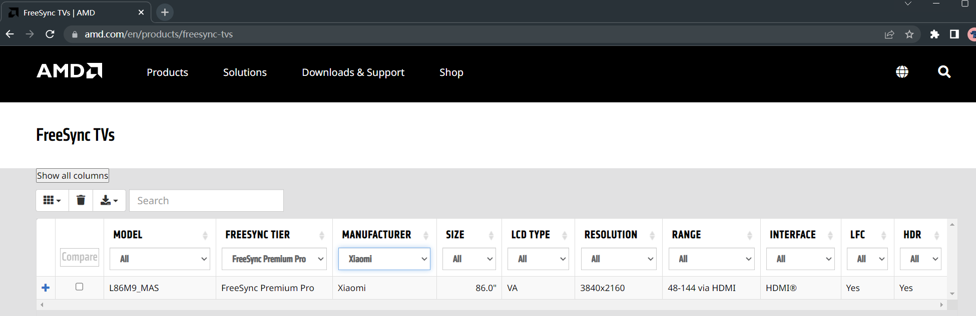
Task: Click the trash clear-filters icon
Action: (81, 200)
